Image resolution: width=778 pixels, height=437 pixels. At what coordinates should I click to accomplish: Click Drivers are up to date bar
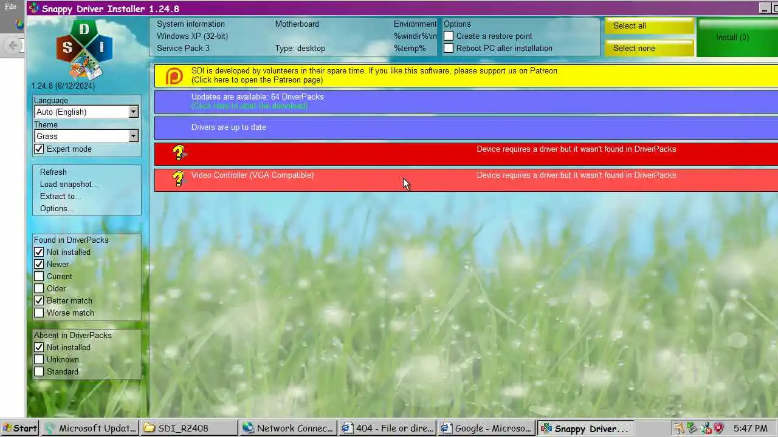click(x=466, y=127)
